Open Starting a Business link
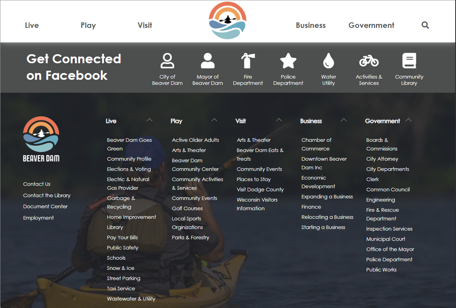Screen dimensions: 456x308 pyautogui.click(x=323, y=227)
